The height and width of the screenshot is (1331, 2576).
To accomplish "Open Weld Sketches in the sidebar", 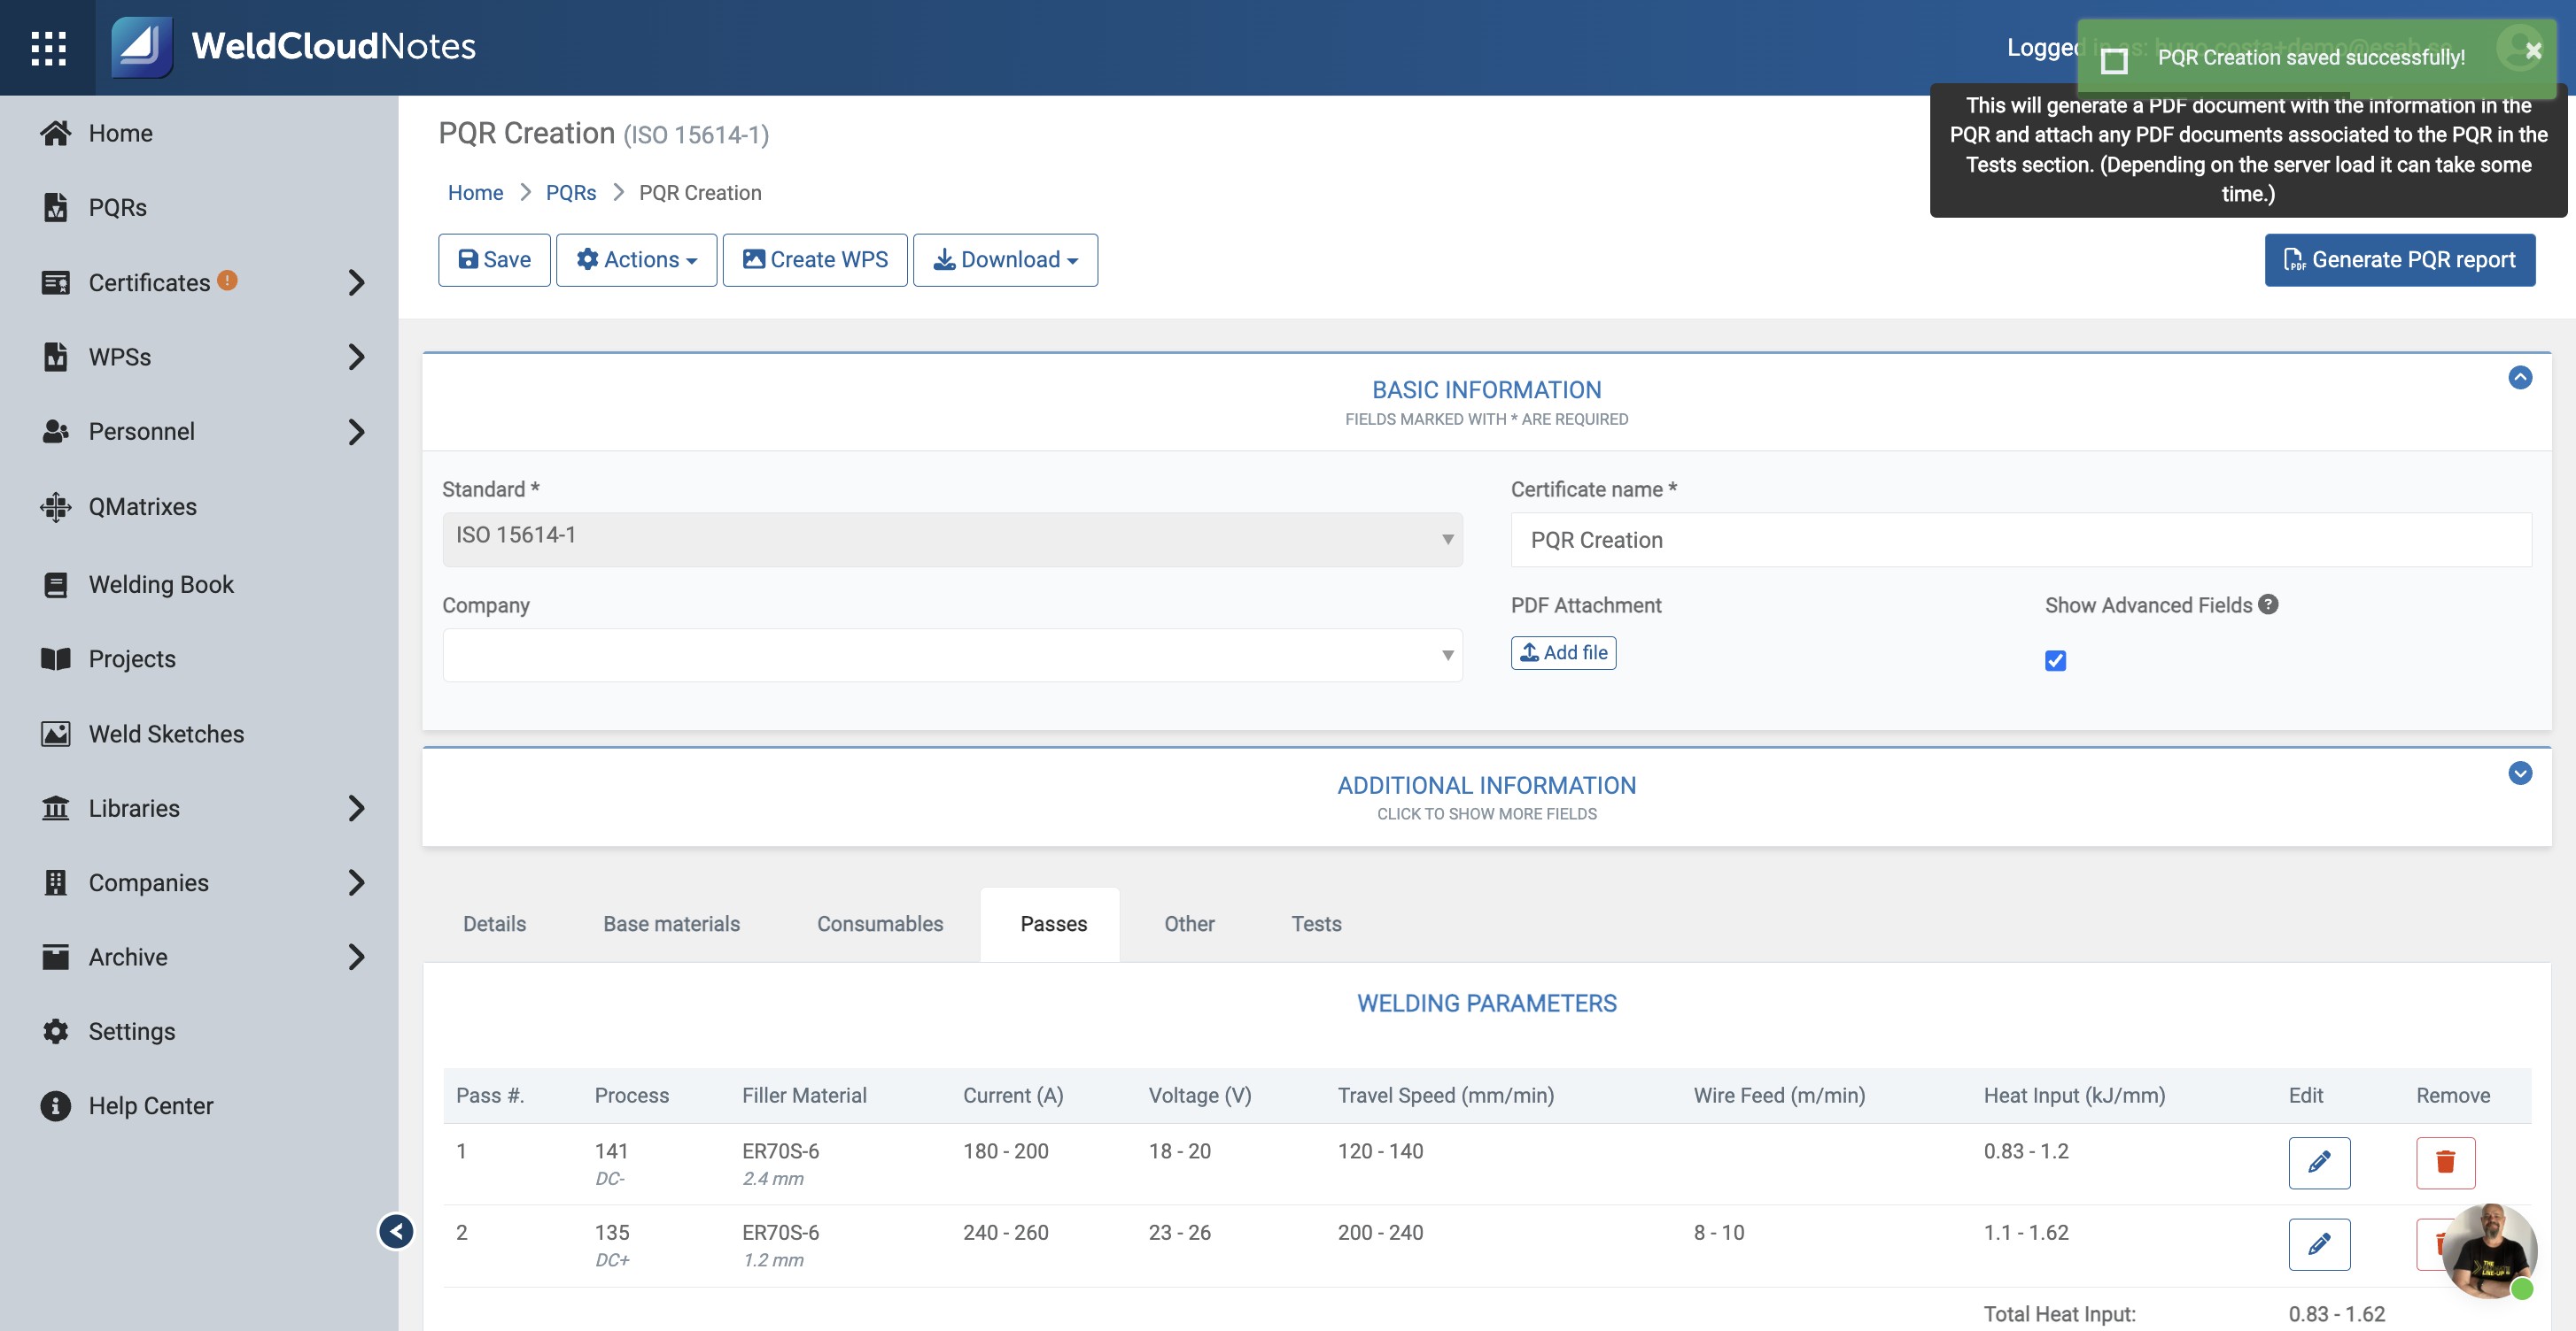I will (x=166, y=734).
